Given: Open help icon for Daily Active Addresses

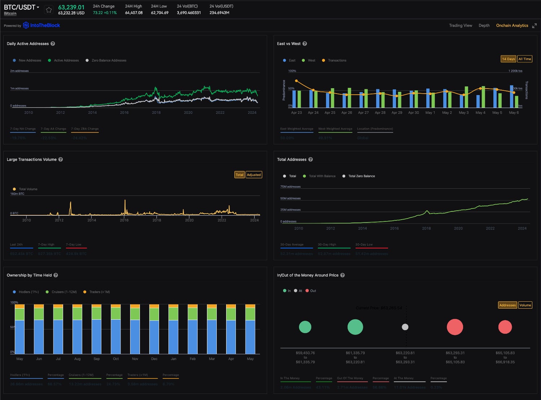Looking at the screenshot, I should [53, 44].
